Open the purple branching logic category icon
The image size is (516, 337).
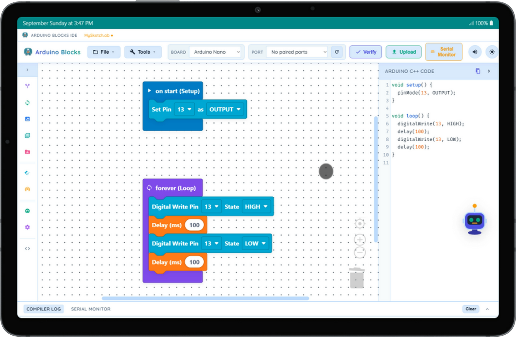pos(27,86)
